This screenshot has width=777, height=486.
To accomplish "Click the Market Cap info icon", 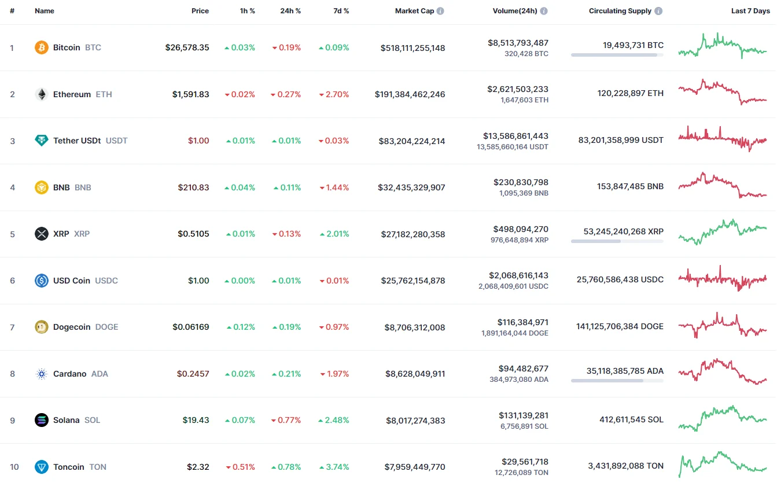I will pos(440,11).
